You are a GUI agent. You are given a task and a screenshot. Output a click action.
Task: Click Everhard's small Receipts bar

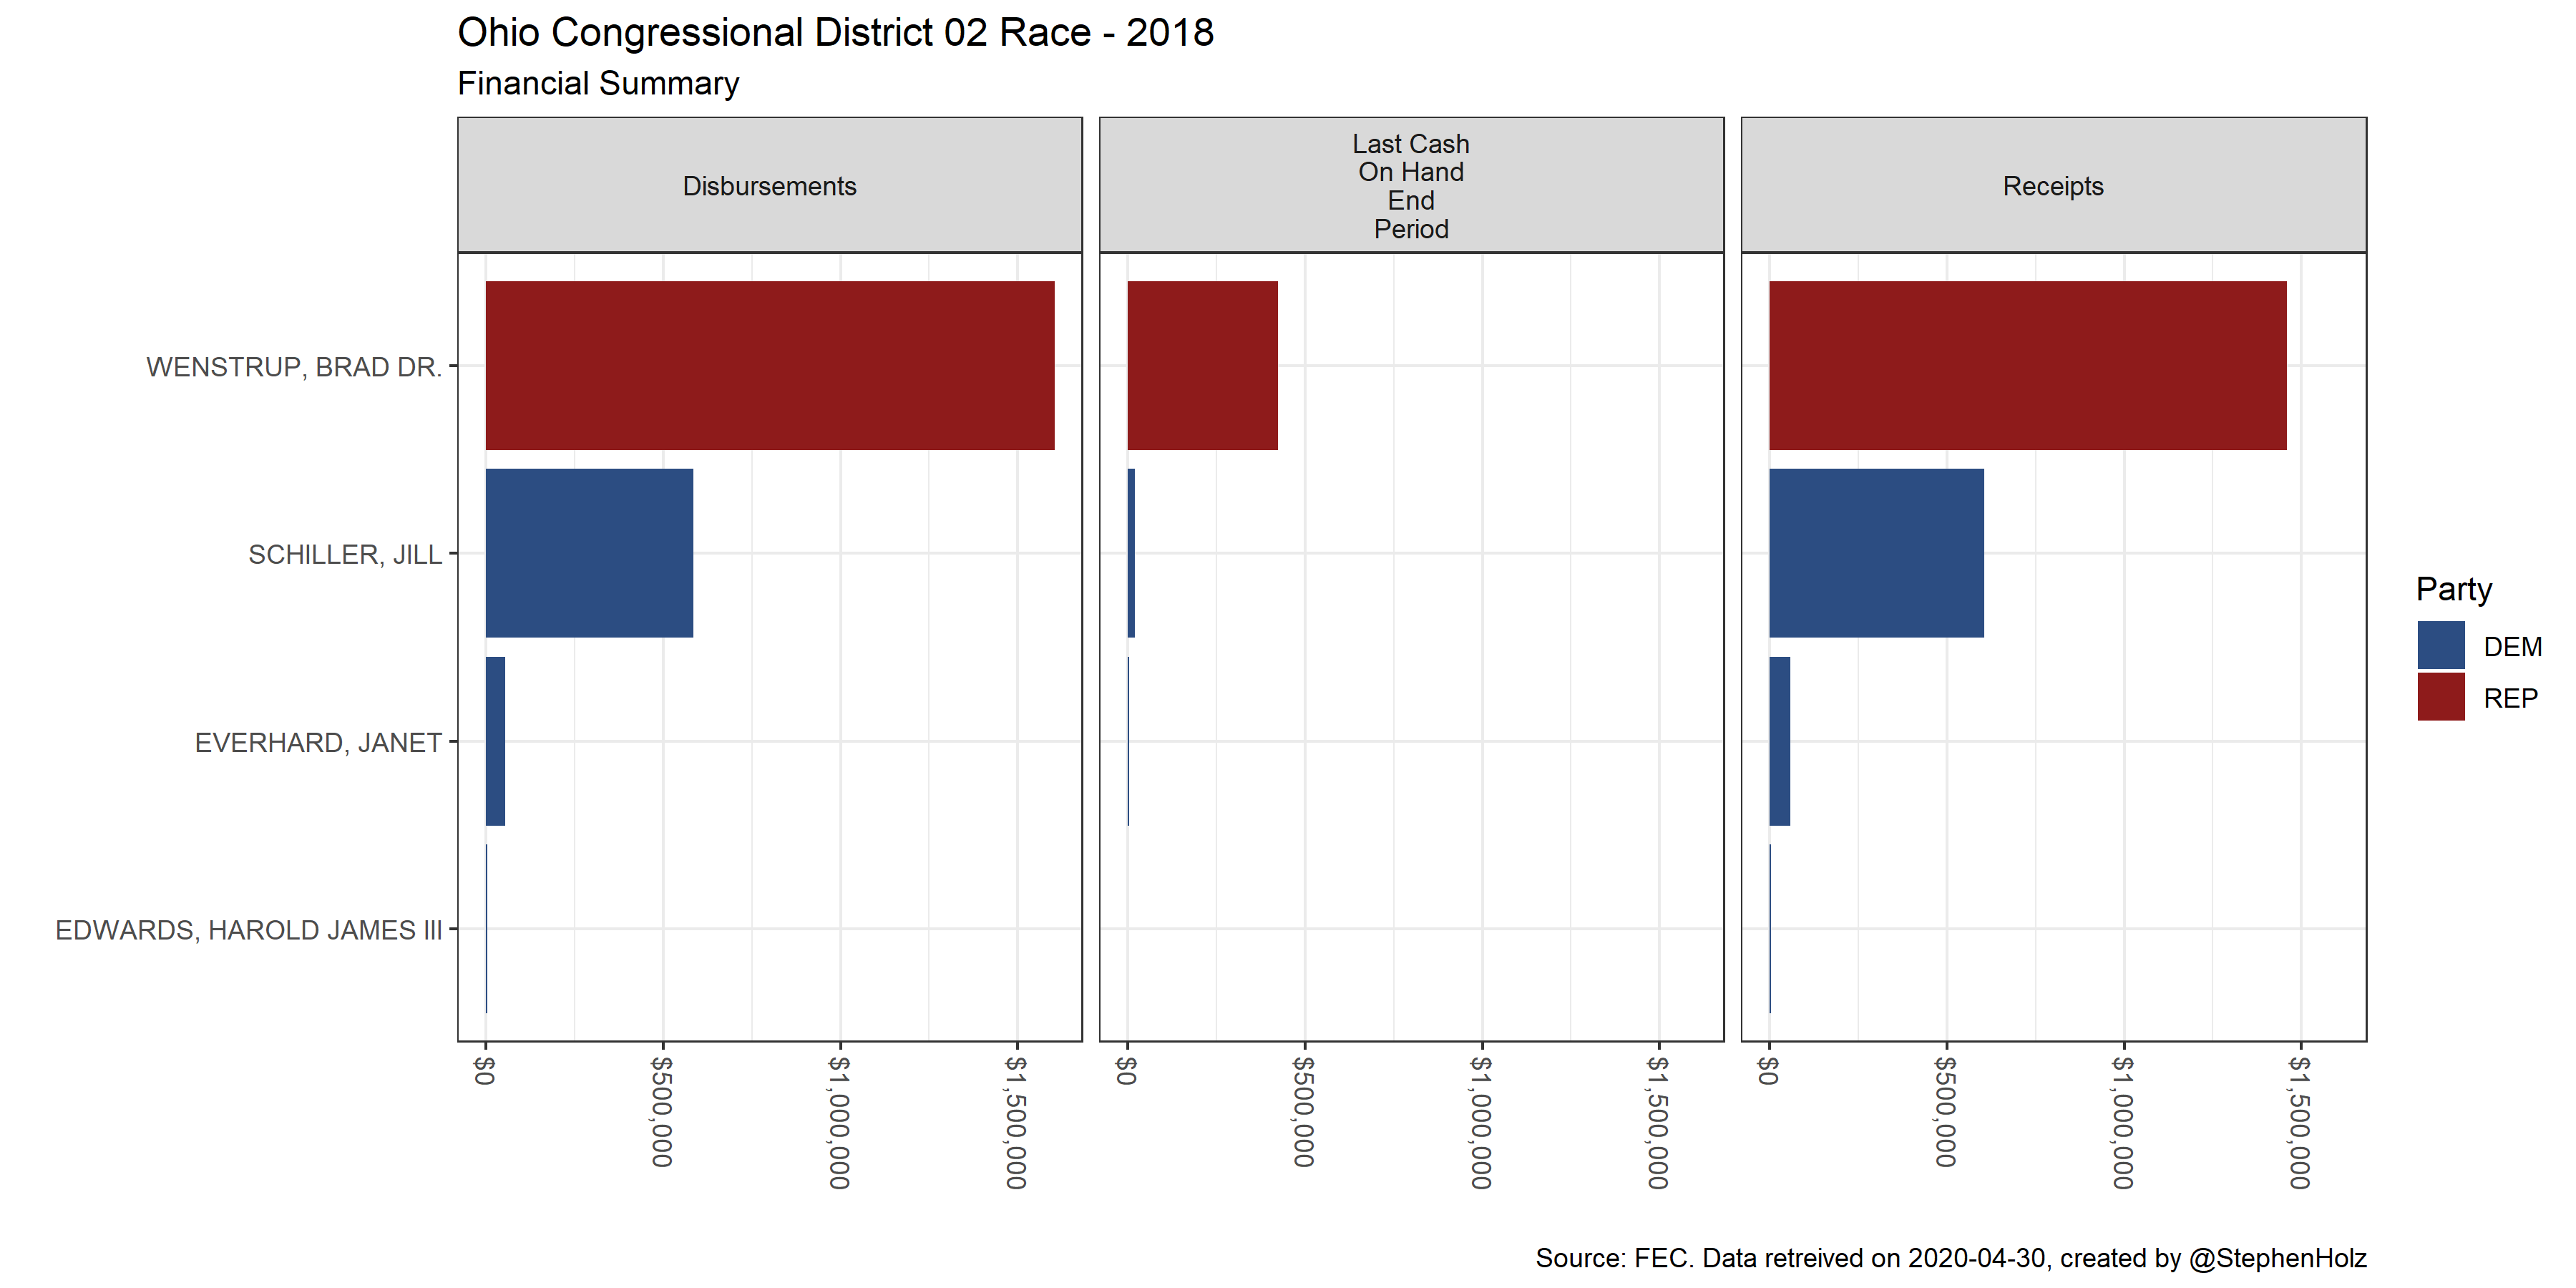pos(1779,741)
